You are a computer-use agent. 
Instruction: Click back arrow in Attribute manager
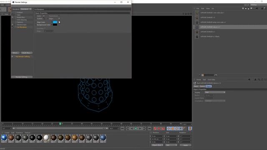[249, 80]
